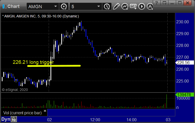Click the 02 date axis label
The height and width of the screenshot is (123, 195).
[x=49, y=120]
